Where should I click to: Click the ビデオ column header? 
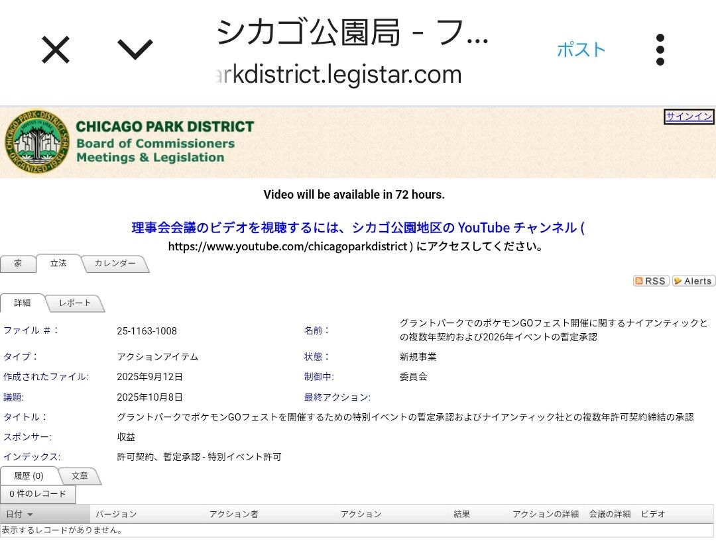(653, 514)
